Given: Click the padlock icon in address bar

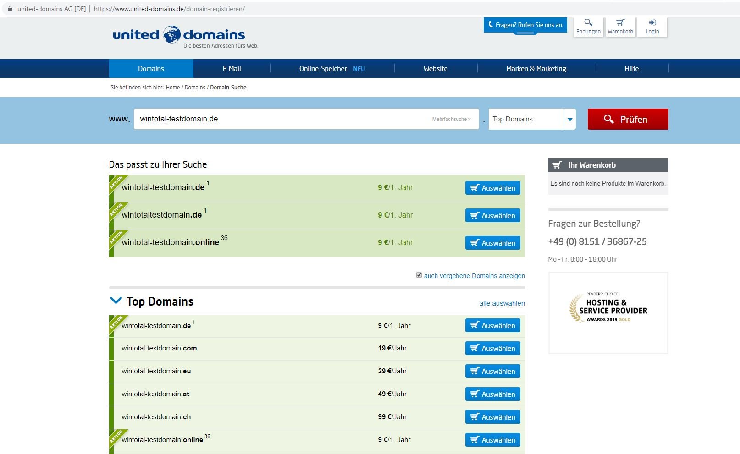Looking at the screenshot, I should pos(10,9).
